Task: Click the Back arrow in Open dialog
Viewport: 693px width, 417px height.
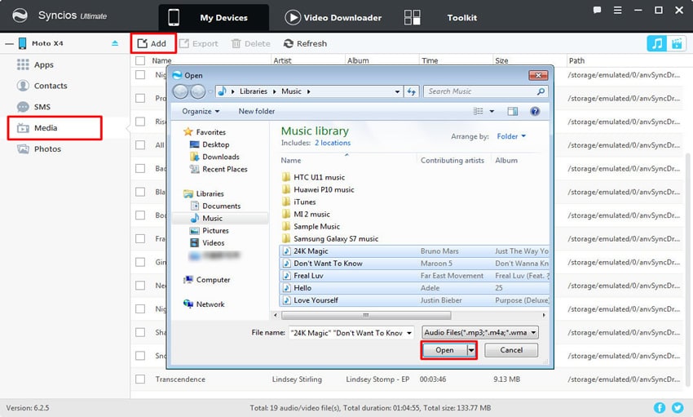Action: [x=180, y=91]
